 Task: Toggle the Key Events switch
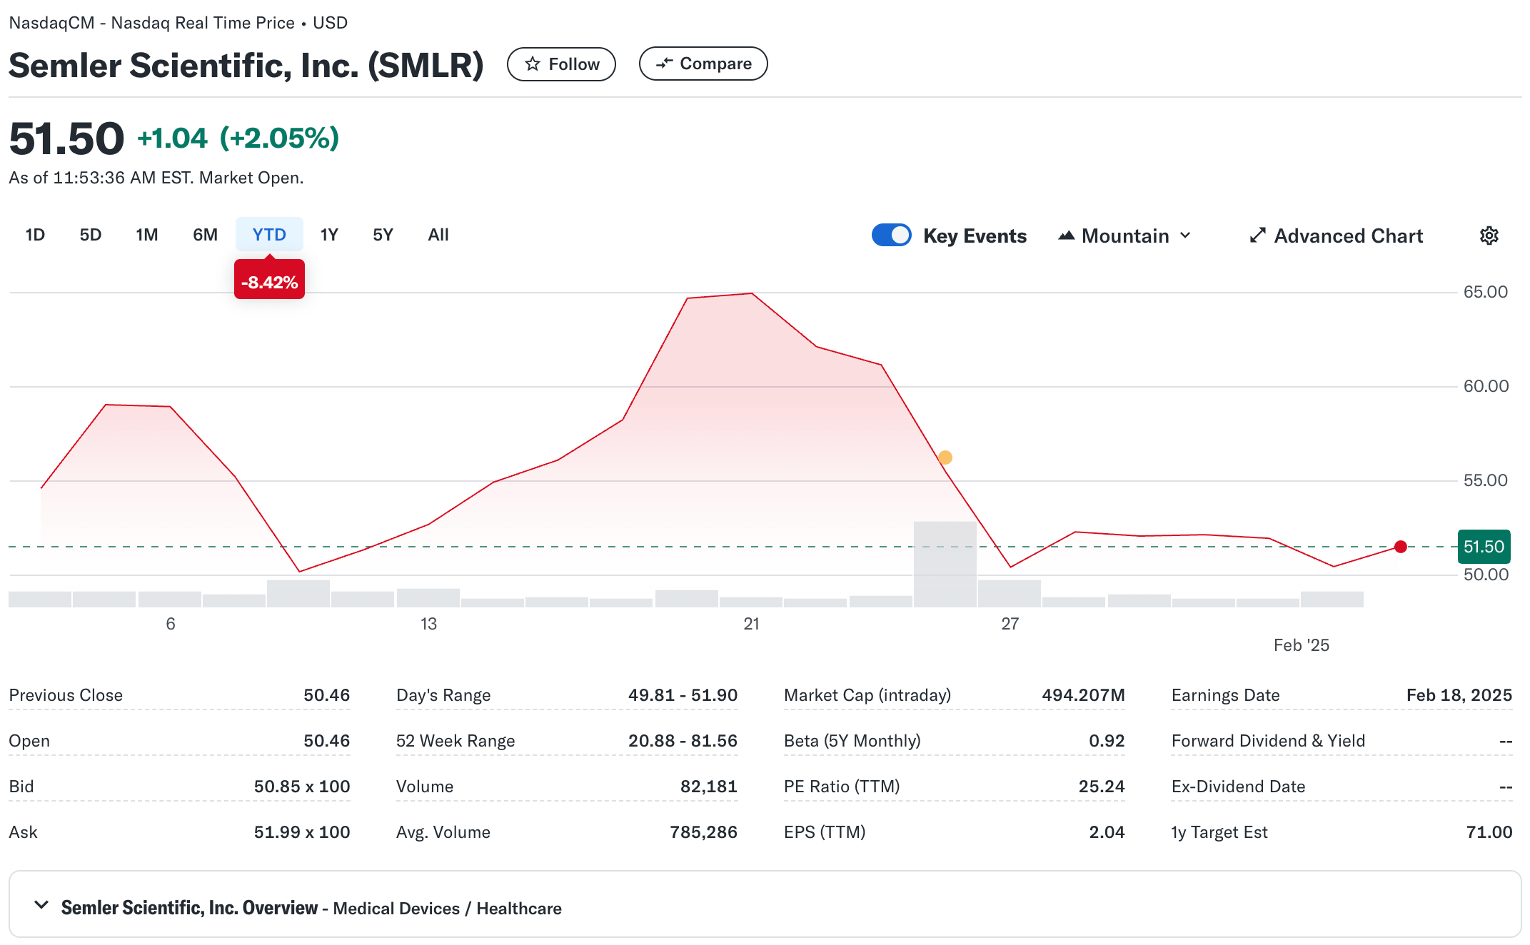(x=891, y=236)
